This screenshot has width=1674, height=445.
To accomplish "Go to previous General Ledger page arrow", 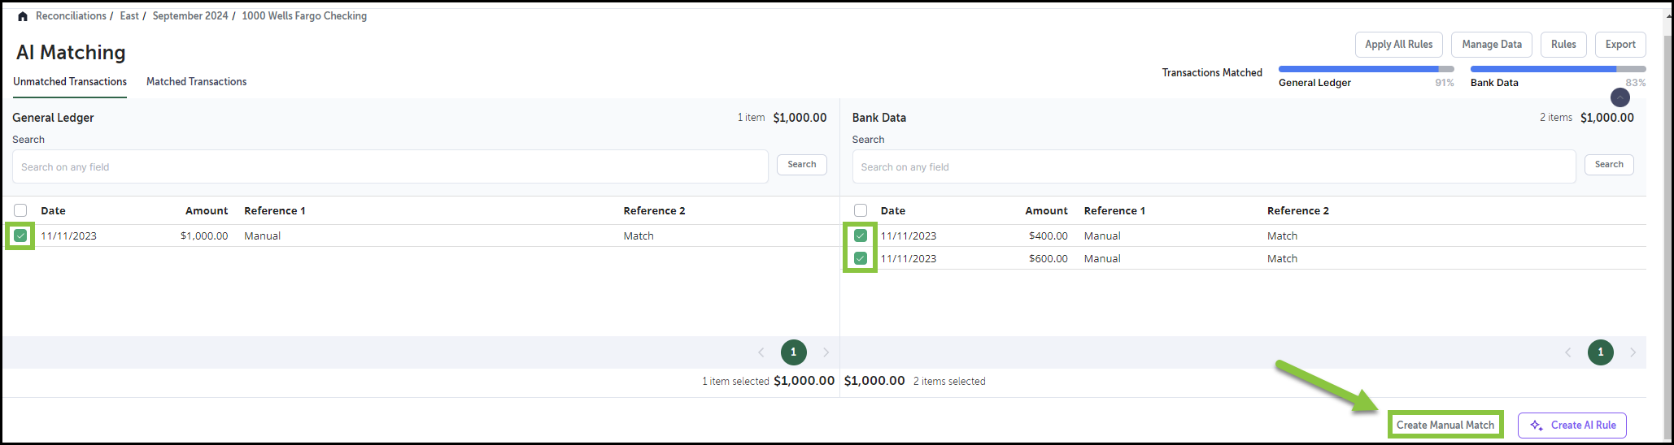I will (x=761, y=352).
